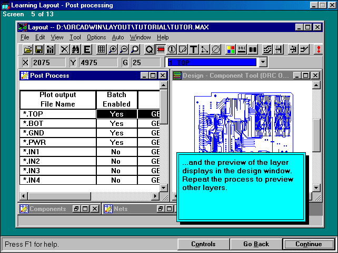Viewport: 338px width, 253px height.
Task: Open the Options menu
Action: [96, 37]
